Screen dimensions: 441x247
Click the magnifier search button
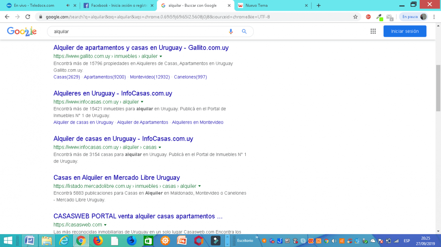244,32
